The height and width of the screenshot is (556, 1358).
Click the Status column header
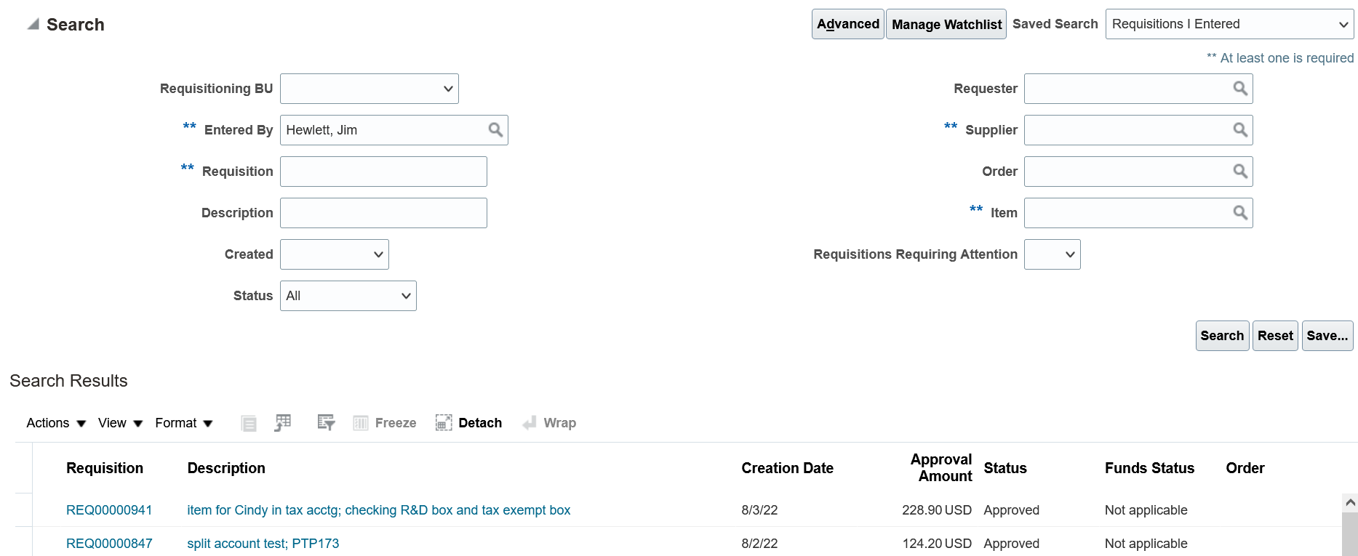[x=1005, y=468]
